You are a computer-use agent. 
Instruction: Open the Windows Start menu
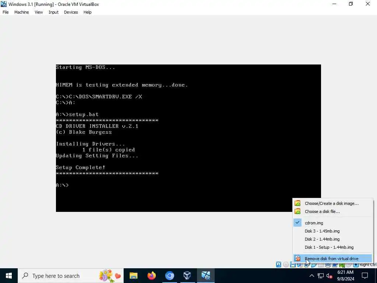click(x=9, y=276)
